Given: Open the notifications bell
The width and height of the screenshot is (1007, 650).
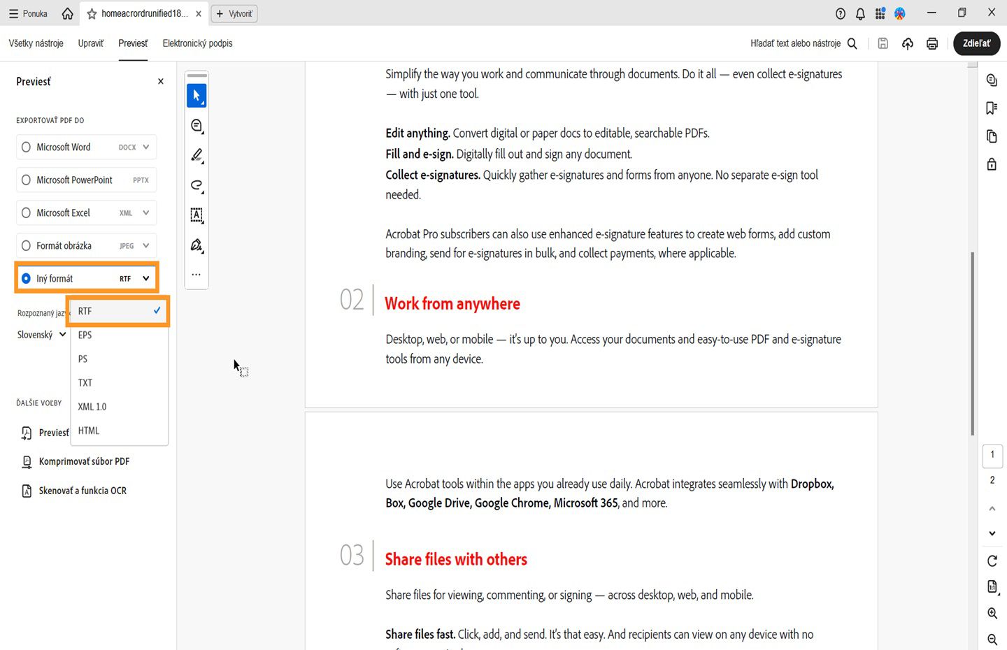Looking at the screenshot, I should click(860, 13).
